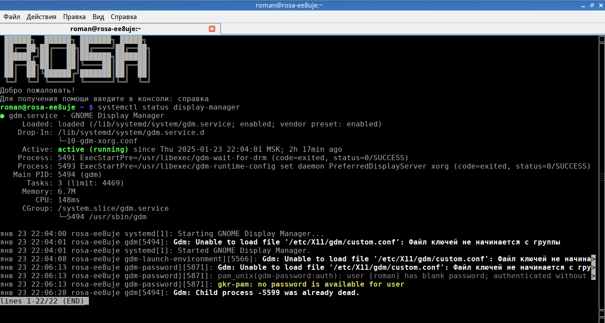605x323 pixels.
Task: Restore down the terminal window
Action: [592, 5]
